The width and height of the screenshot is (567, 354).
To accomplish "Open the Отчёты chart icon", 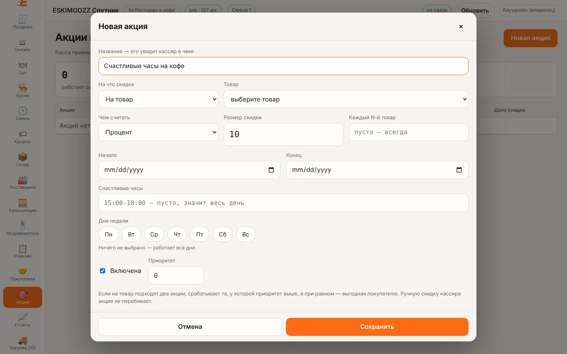I will (22, 317).
